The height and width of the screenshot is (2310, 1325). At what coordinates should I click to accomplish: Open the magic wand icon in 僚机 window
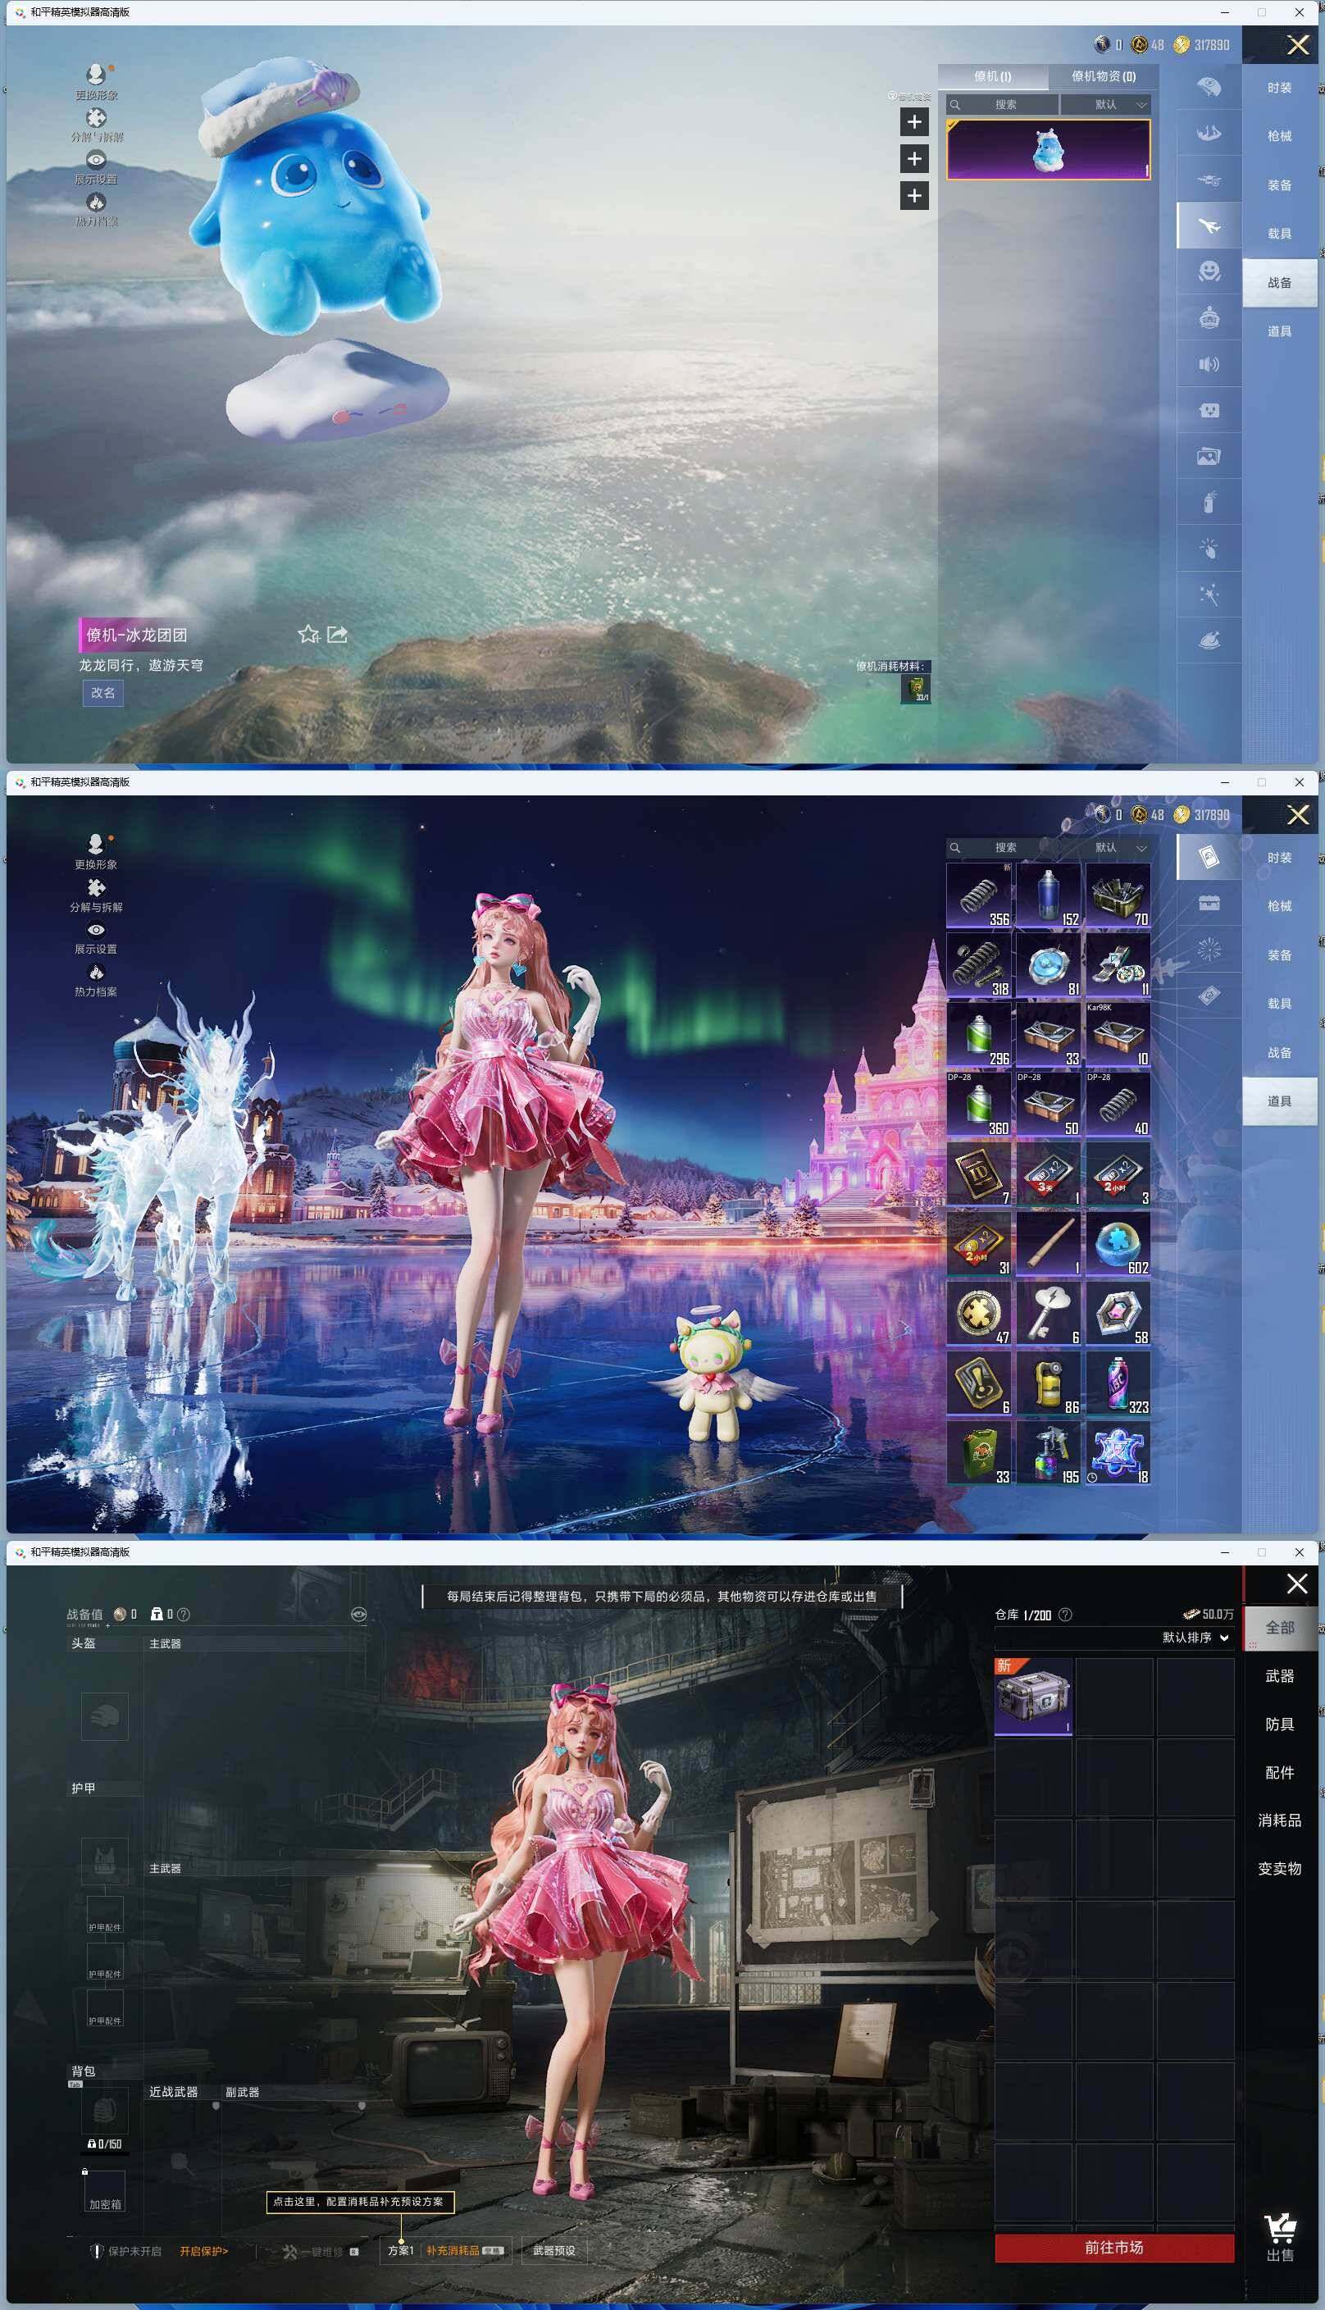click(1209, 595)
